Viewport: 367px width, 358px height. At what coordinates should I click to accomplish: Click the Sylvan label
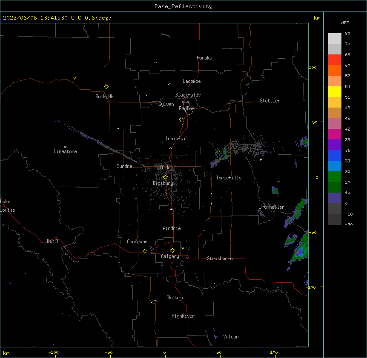166,104
